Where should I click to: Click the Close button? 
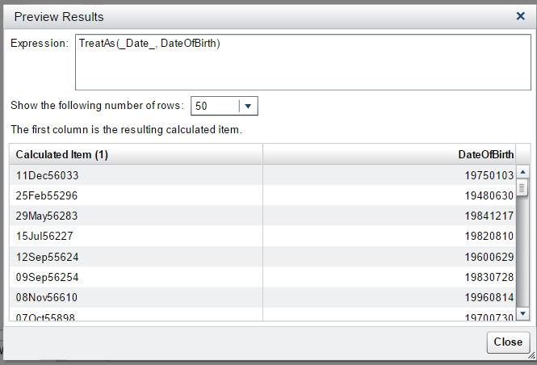tap(508, 342)
